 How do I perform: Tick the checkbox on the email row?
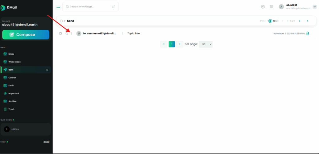point(60,34)
